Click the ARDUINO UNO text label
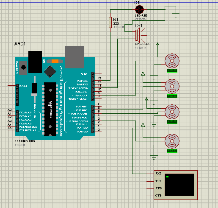The image size is (218, 208). pyautogui.click(x=25, y=141)
